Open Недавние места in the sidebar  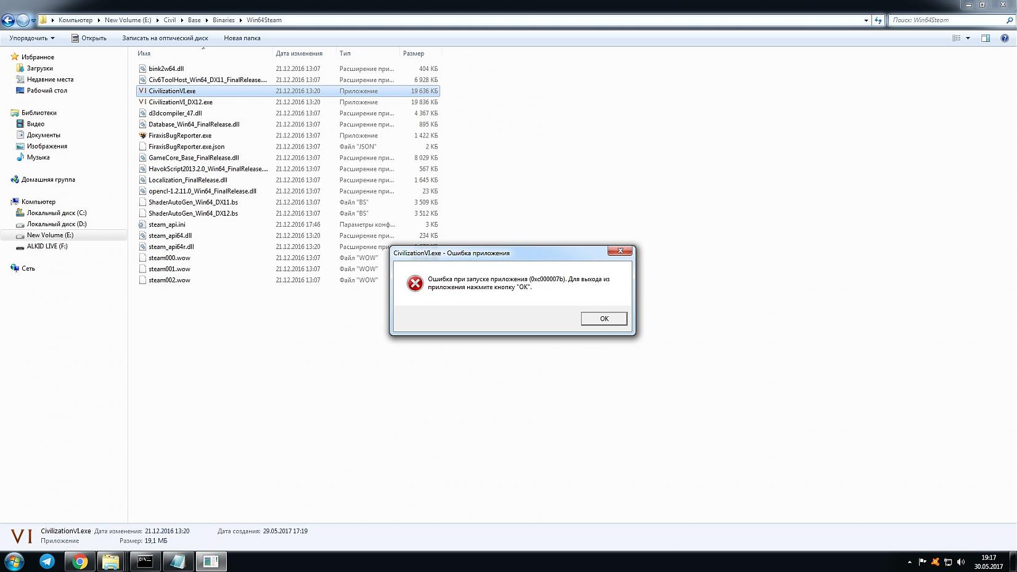(x=50, y=80)
